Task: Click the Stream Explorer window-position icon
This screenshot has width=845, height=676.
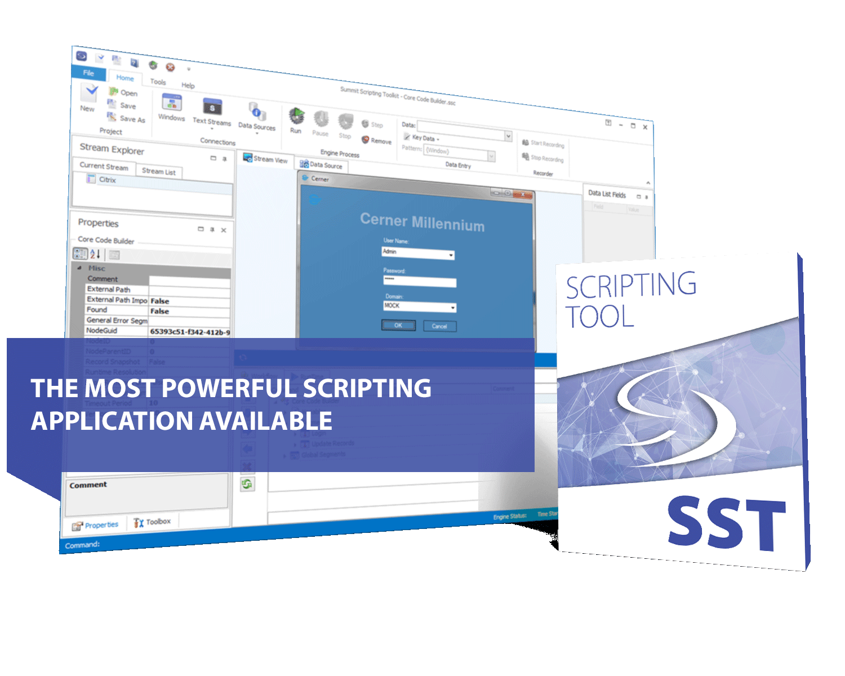Action: coord(213,158)
